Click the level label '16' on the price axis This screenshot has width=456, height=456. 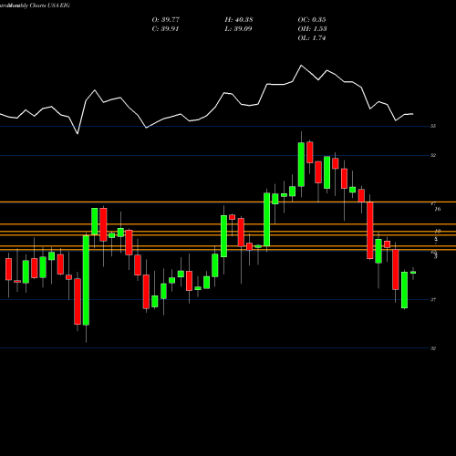click(x=438, y=209)
